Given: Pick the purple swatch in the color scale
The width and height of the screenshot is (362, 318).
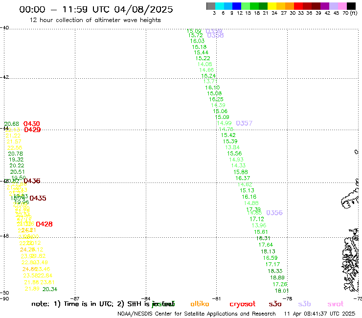Looking at the screenshot, I should [325, 6].
